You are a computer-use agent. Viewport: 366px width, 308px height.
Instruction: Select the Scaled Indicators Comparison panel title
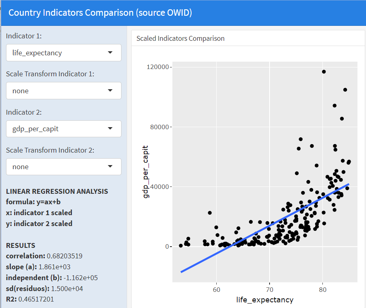pos(180,39)
